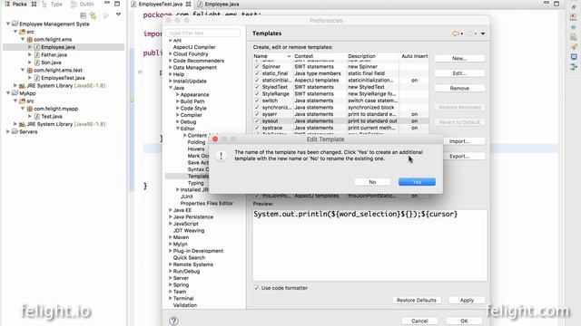Collapse the Java preferences node
This screenshot has width=581, height=326.
(171, 88)
